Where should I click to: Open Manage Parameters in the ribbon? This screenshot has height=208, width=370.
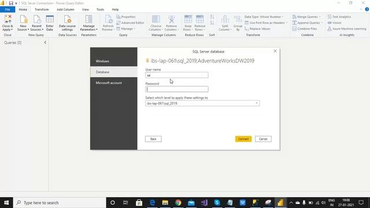coord(88,23)
